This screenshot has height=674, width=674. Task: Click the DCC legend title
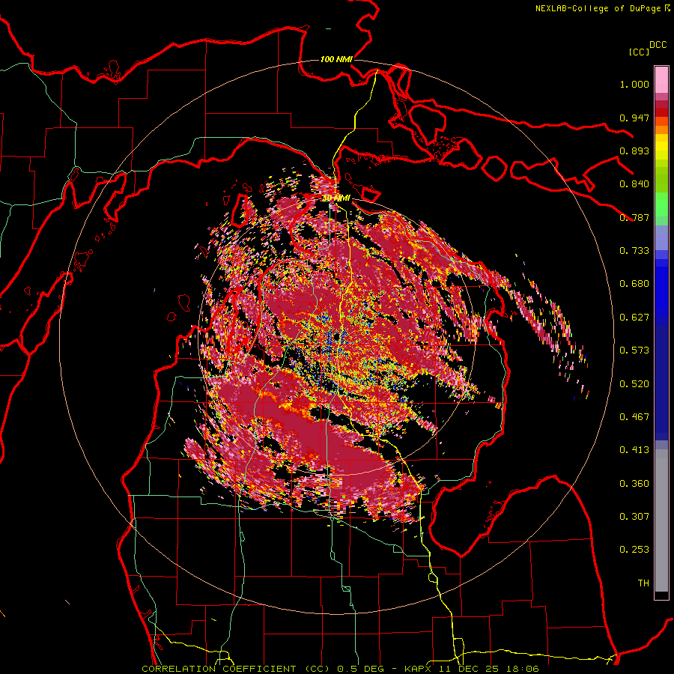(x=658, y=45)
